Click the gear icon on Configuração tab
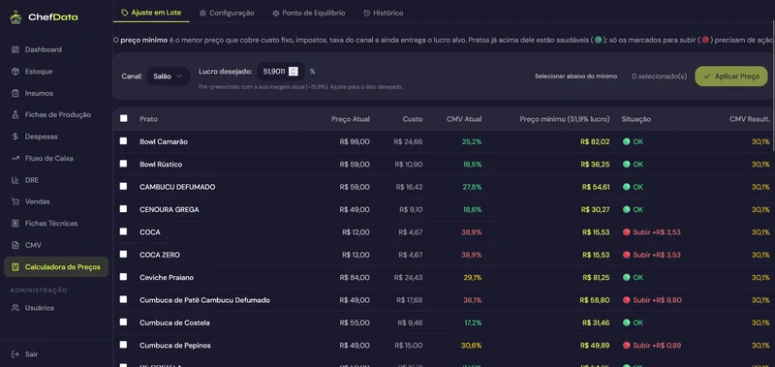The image size is (775, 367). point(202,13)
